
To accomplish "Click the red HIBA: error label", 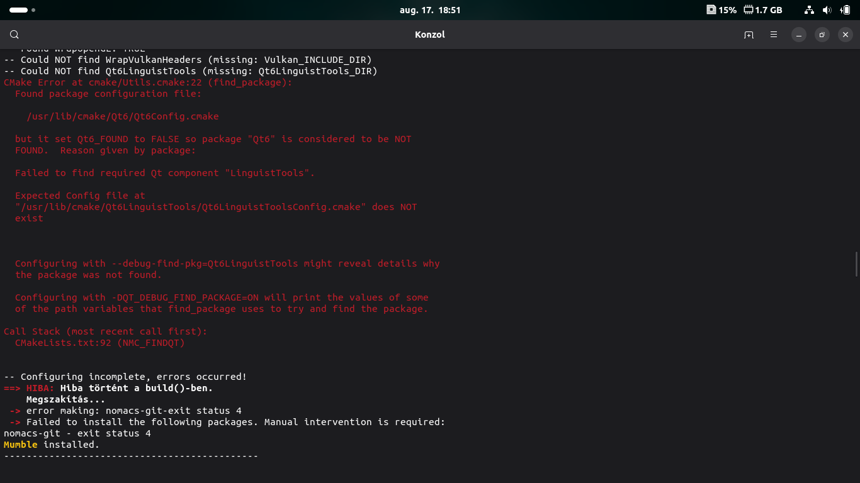I will tap(40, 388).
